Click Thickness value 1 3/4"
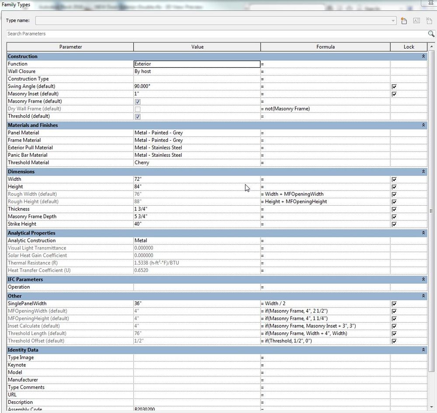The image size is (437, 413). click(197, 209)
